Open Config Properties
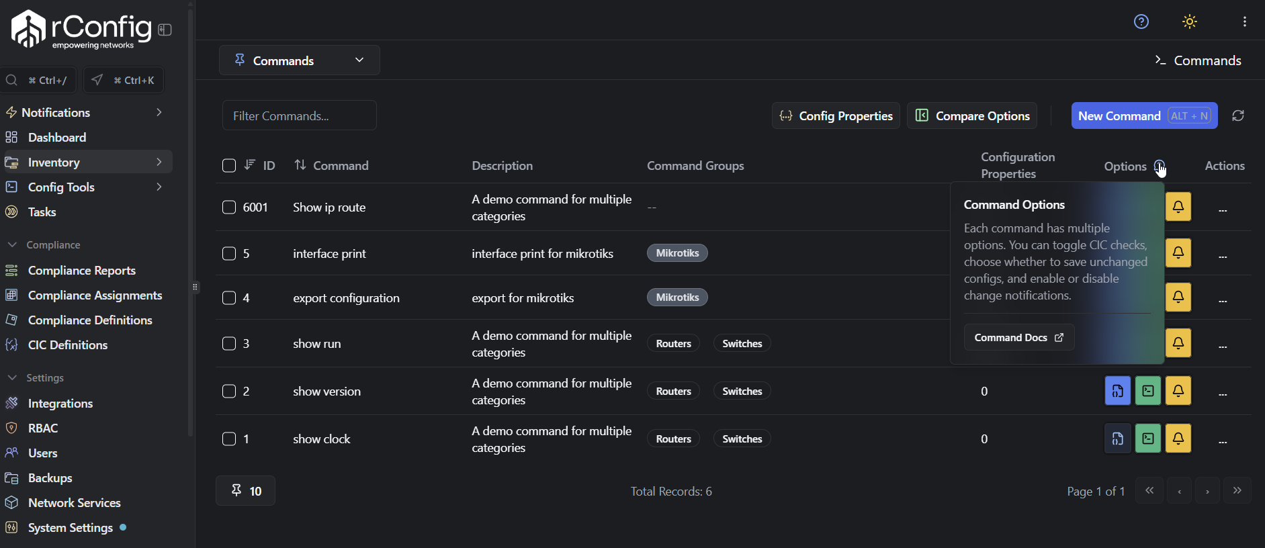 (836, 116)
